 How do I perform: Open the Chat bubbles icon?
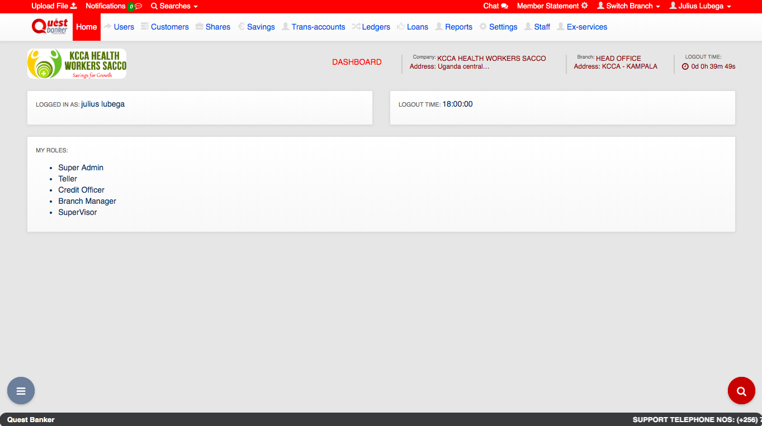504,6
